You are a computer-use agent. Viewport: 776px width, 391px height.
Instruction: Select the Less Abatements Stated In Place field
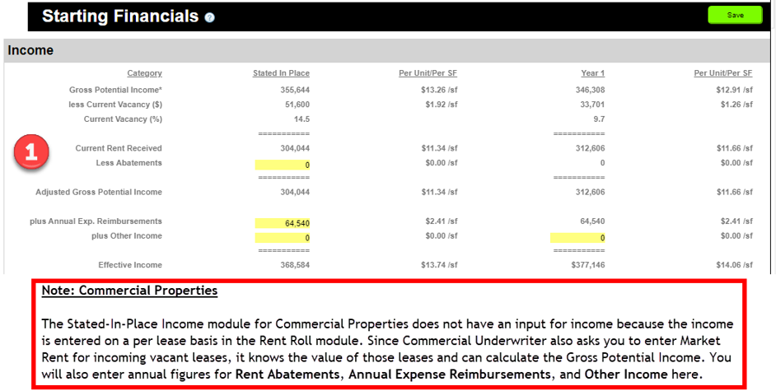(x=283, y=165)
